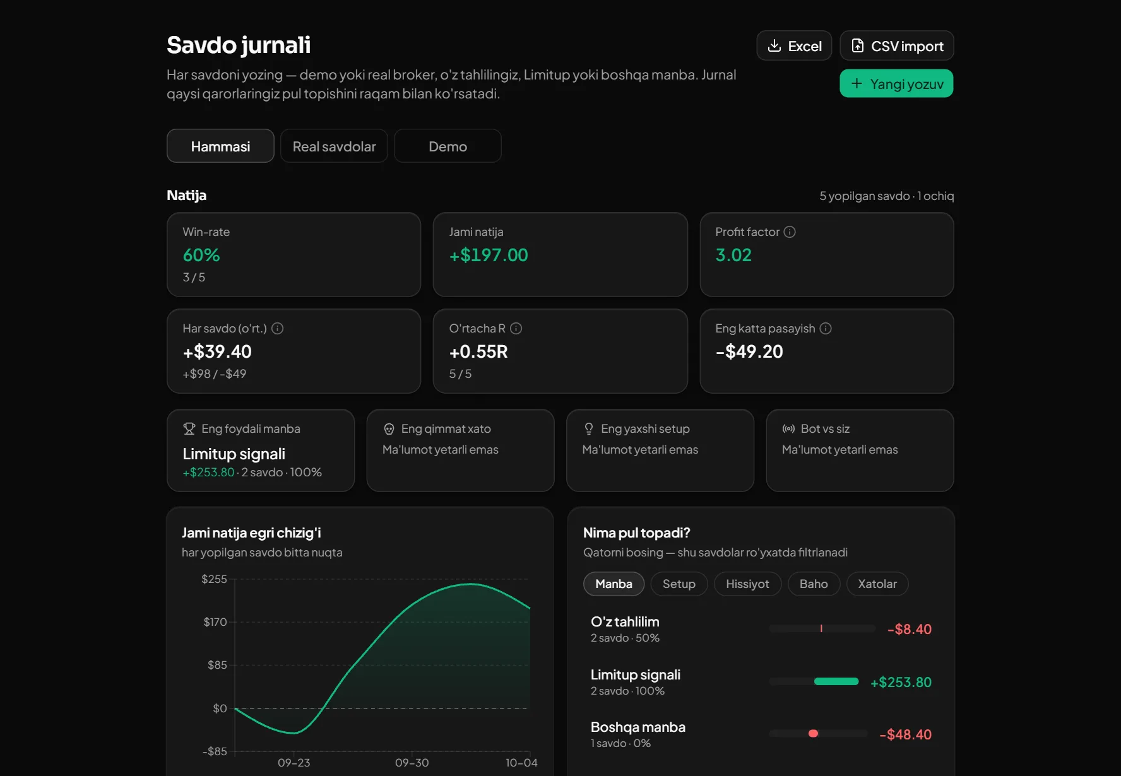The image size is (1121, 776).
Task: Click the plus icon in Yangi yozuv
Action: point(857,83)
